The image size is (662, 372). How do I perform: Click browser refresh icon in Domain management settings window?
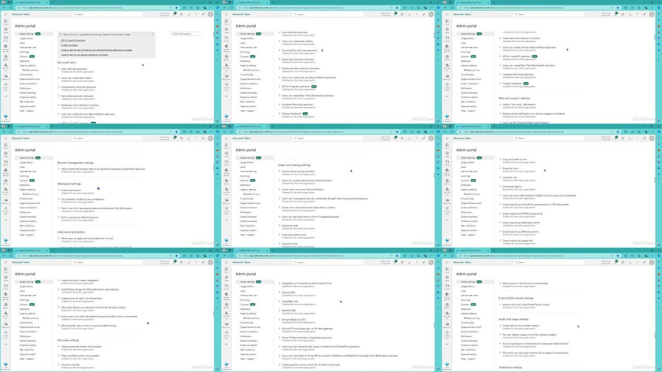(10, 132)
